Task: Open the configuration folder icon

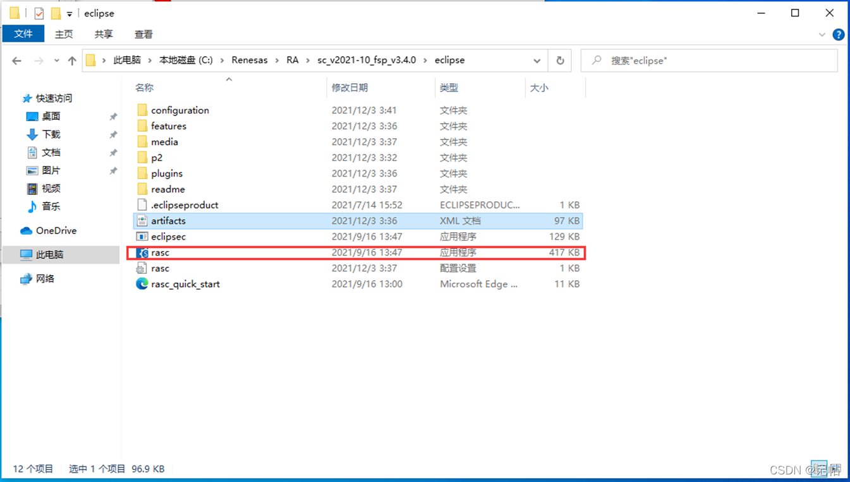Action: pos(142,110)
